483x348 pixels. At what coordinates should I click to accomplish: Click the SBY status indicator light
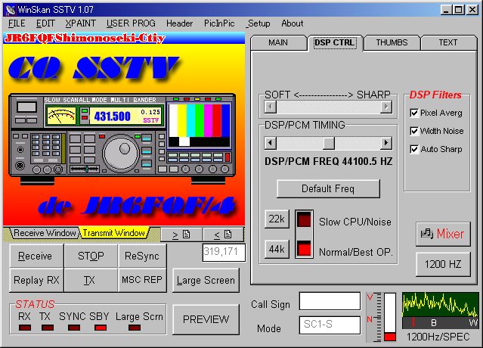[101, 328]
